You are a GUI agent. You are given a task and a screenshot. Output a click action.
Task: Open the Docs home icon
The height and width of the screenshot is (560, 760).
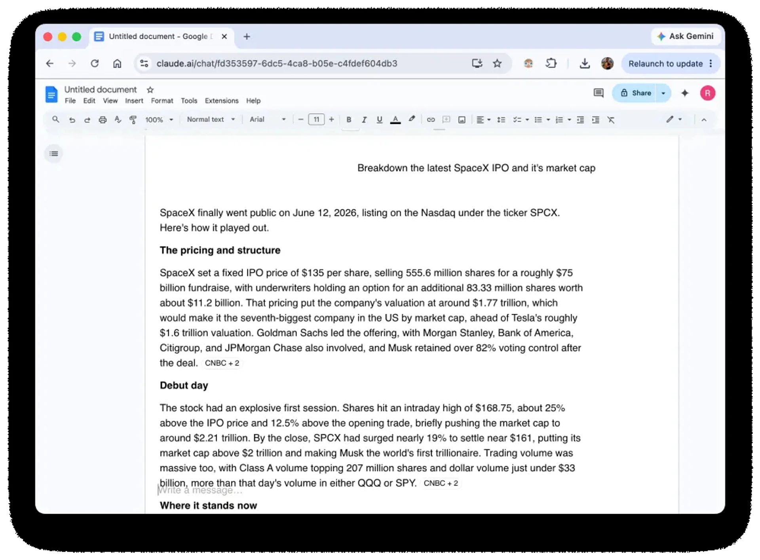[x=51, y=94]
